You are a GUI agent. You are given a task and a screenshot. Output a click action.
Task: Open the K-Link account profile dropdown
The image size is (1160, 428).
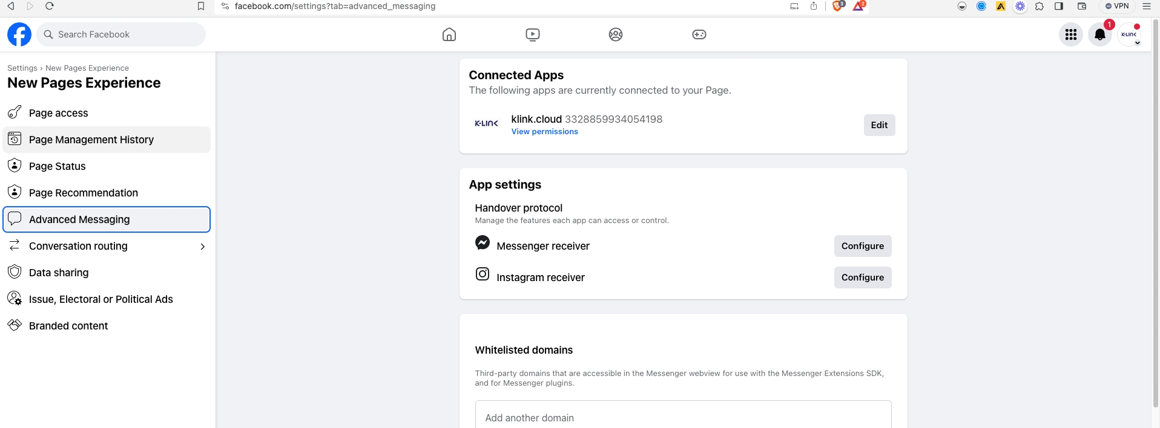pos(1129,34)
